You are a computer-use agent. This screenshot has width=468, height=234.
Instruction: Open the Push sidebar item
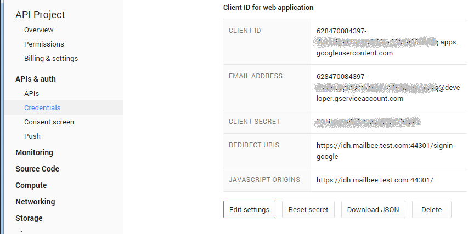32,136
